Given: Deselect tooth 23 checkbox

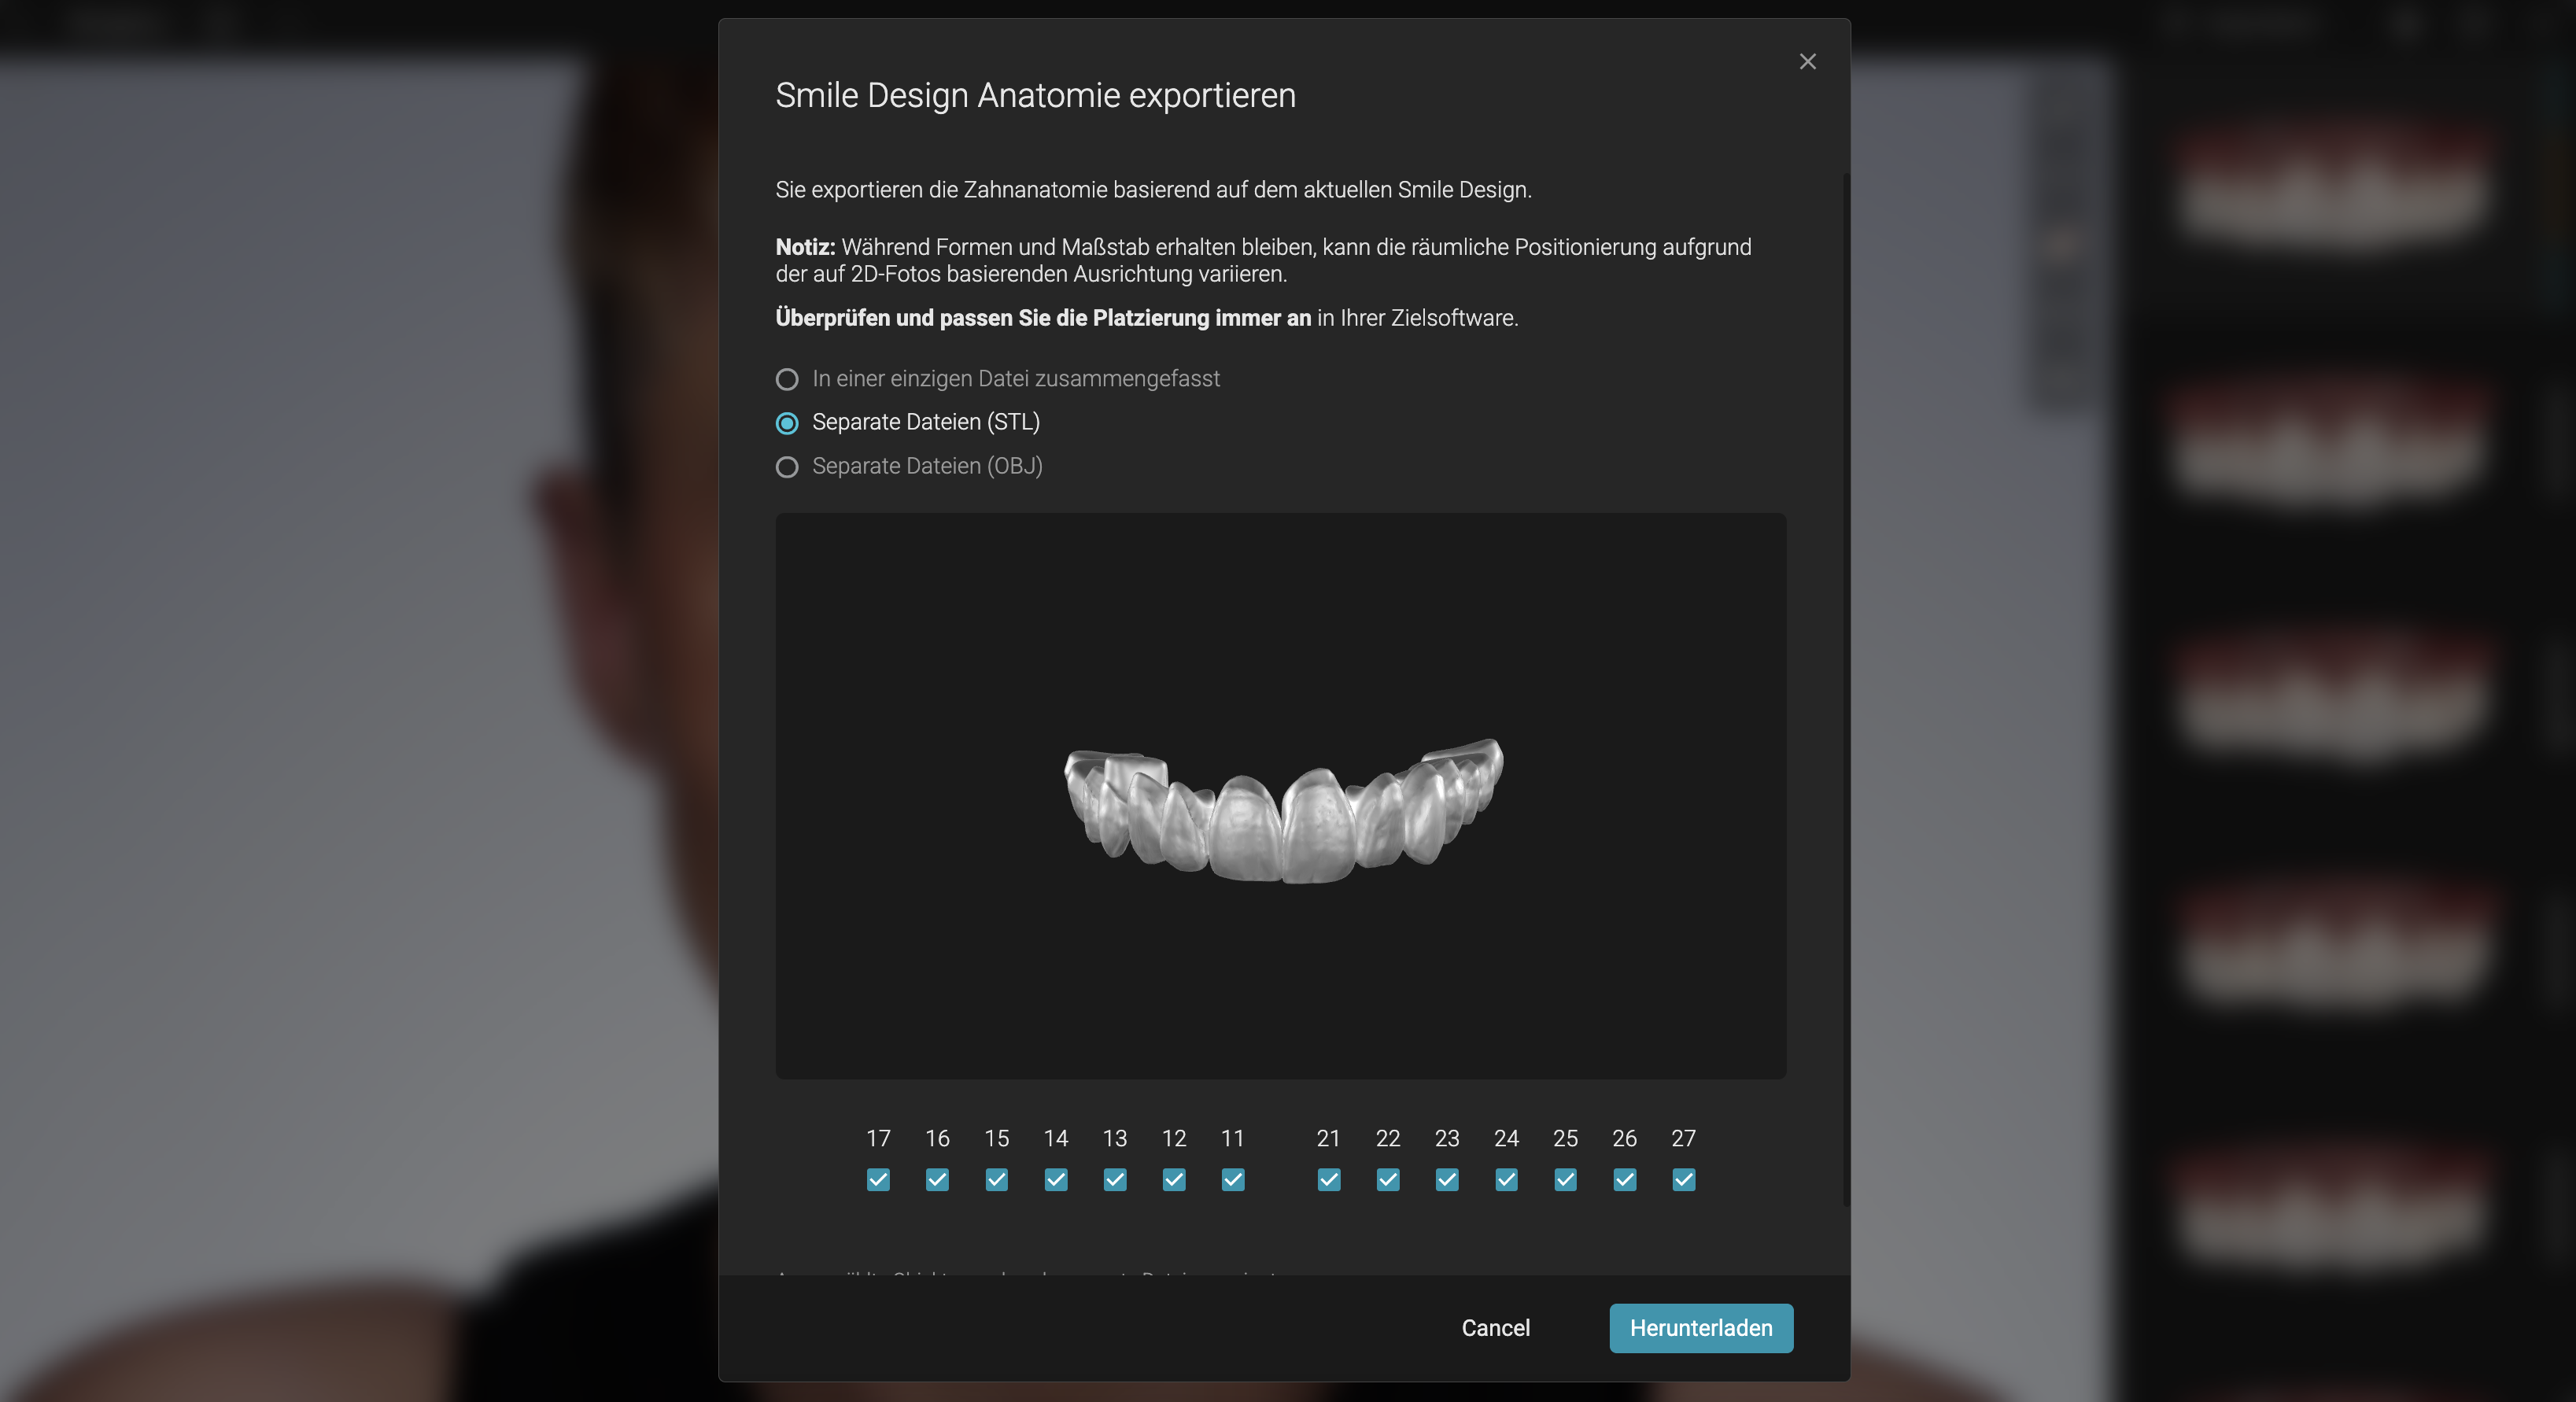Looking at the screenshot, I should pyautogui.click(x=1447, y=1180).
